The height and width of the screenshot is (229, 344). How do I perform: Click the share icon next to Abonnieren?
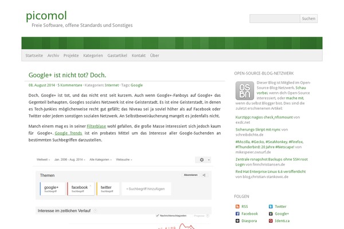204,175
